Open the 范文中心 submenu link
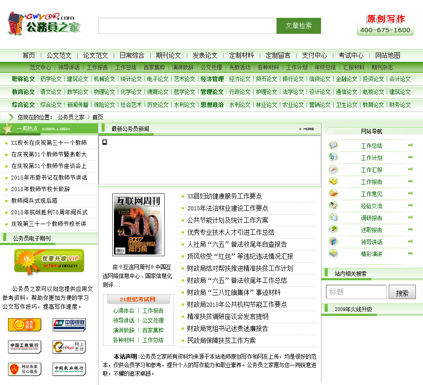The width and height of the screenshot is (423, 385). (40, 67)
